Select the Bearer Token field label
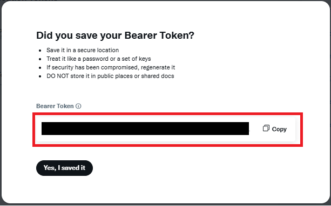 (x=55, y=106)
